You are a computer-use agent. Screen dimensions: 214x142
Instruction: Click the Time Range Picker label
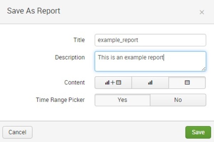(x=60, y=100)
